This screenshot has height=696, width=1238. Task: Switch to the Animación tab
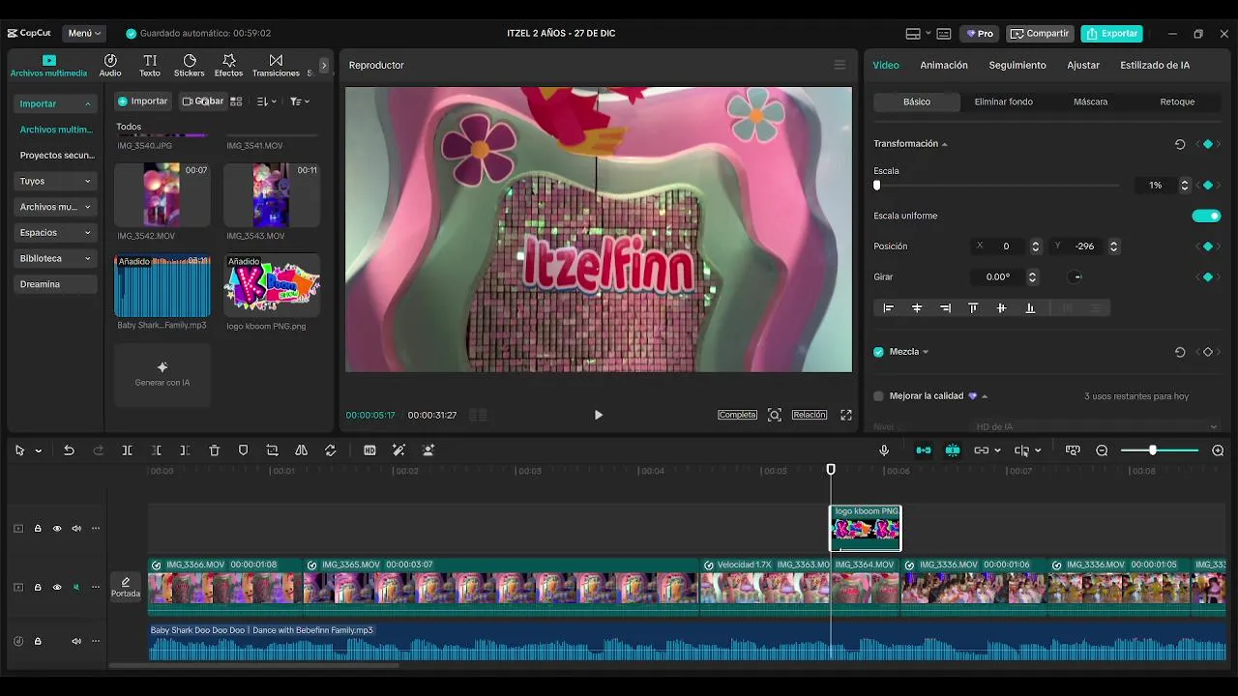[x=944, y=65]
